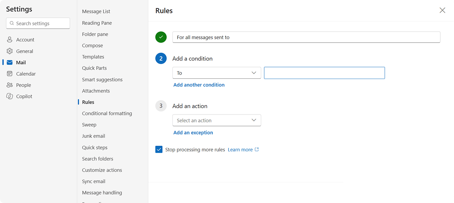
Task: Click the Copilot icon in sidebar
Action: 10,96
